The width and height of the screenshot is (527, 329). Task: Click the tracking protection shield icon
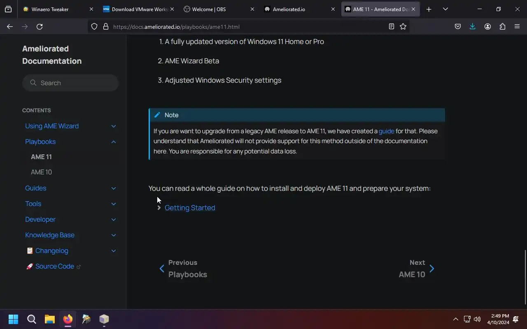coord(94,27)
